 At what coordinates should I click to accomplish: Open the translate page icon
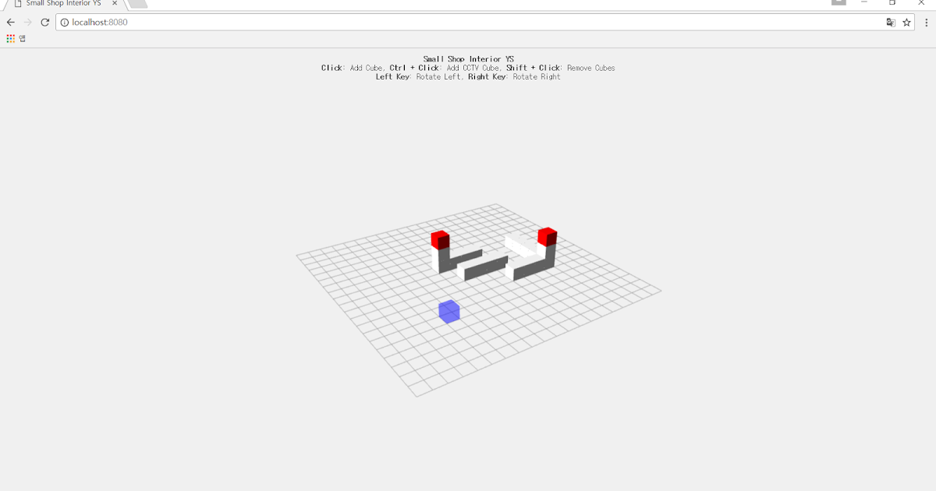(x=891, y=23)
